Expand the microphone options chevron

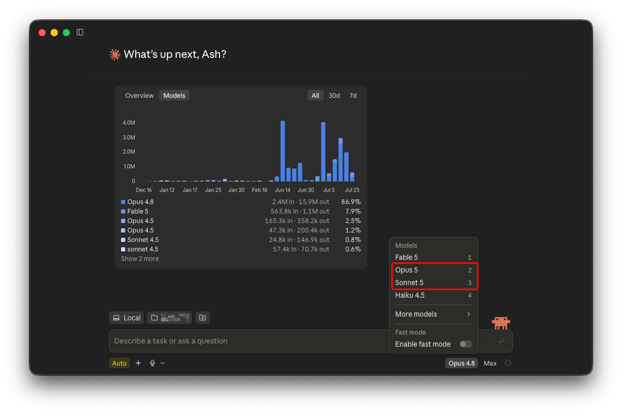[162, 363]
